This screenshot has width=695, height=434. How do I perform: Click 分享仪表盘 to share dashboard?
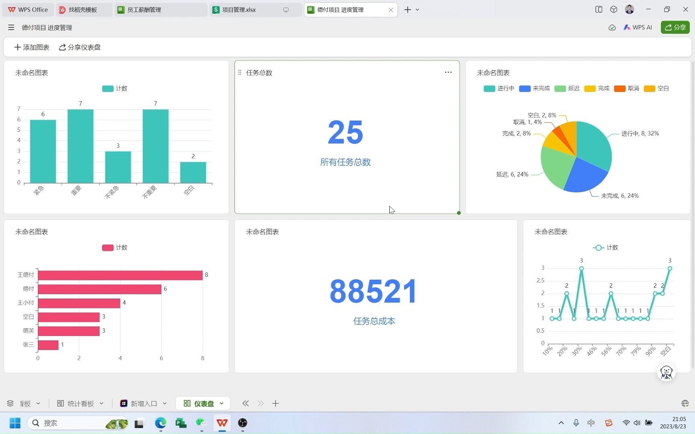tap(80, 47)
